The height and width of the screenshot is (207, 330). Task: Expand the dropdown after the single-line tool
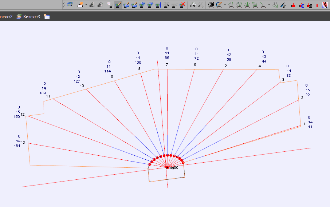269,5
